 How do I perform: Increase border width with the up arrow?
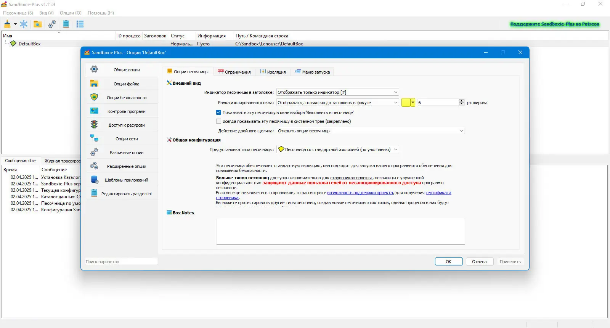point(462,101)
